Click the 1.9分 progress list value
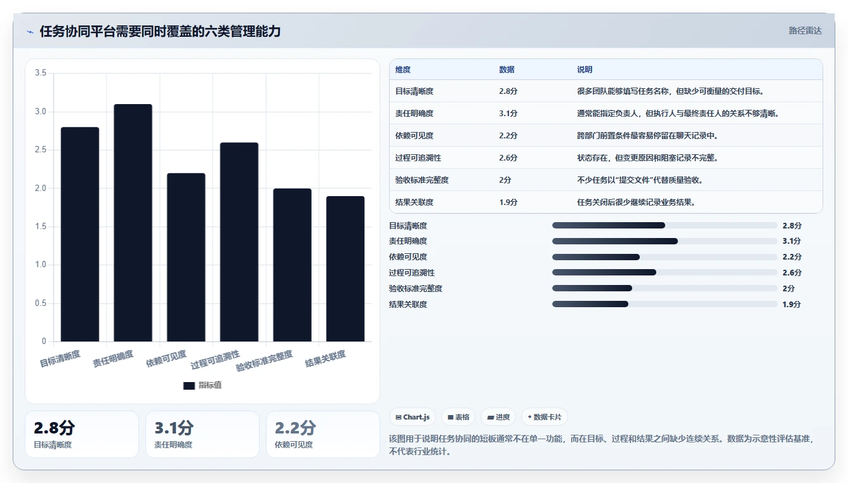This screenshot has height=483, width=848. pos(792,304)
